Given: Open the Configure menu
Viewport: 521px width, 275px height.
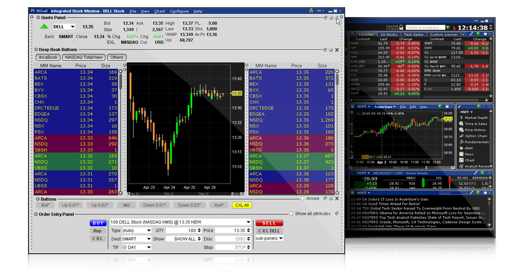Looking at the screenshot, I should pos(179,11).
